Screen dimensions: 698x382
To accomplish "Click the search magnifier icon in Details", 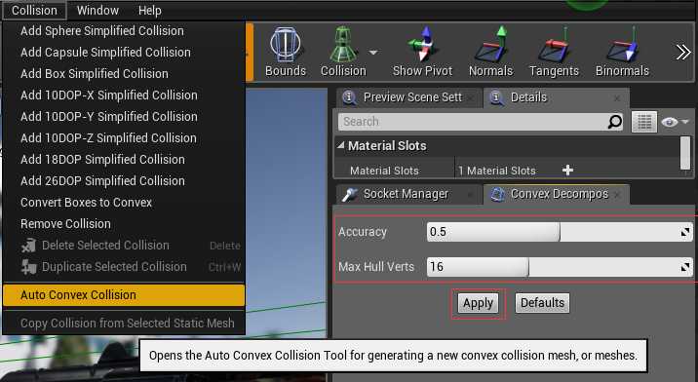I will tap(615, 122).
